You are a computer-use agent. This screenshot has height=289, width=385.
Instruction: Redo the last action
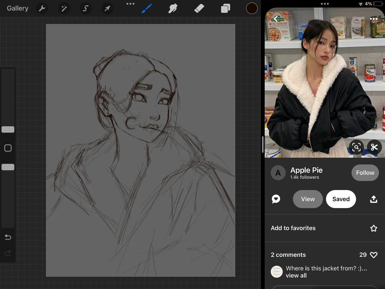coord(8,253)
